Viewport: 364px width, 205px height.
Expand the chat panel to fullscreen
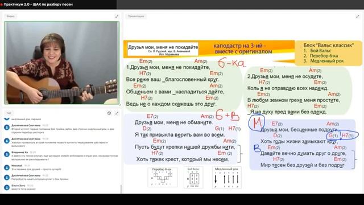coord(117,113)
